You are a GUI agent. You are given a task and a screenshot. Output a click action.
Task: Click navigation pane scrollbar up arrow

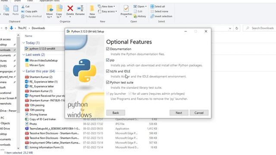click(x=18, y=35)
